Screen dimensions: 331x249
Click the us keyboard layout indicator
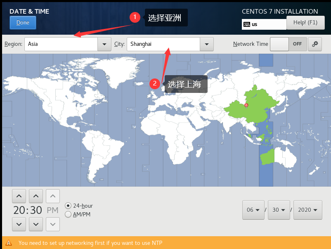click(264, 24)
